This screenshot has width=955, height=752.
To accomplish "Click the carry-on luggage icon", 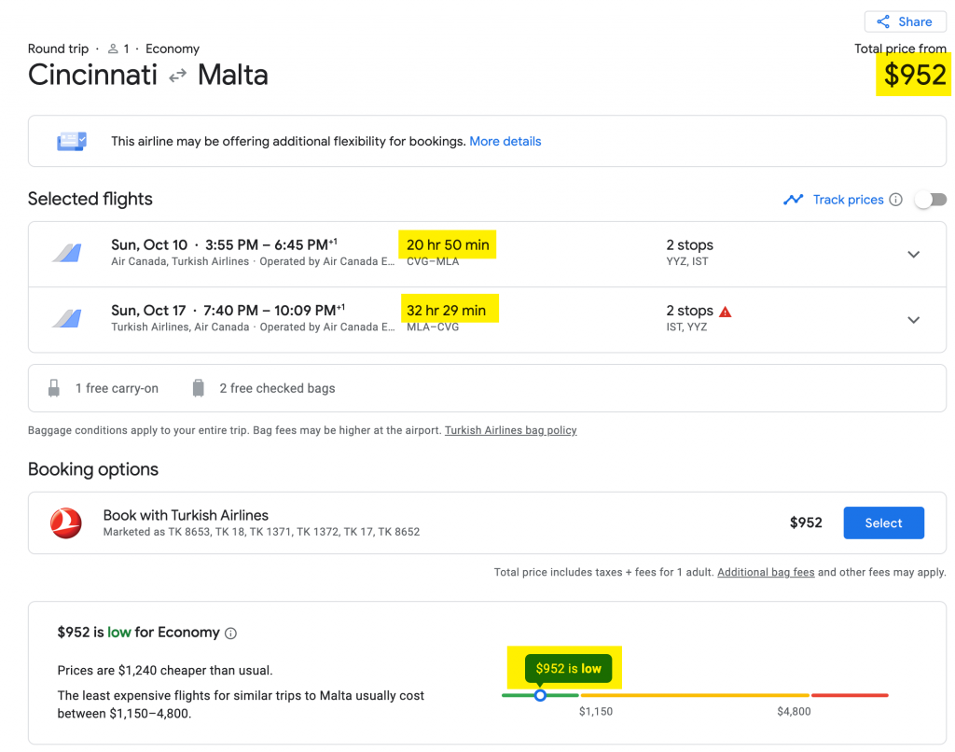I will (x=55, y=388).
